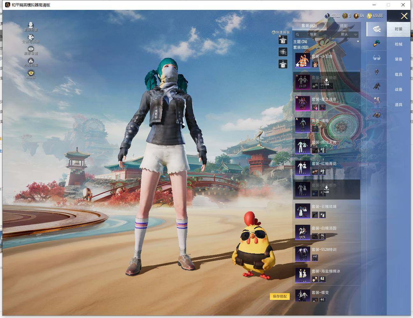Select the 套装-星之彼岸 outfit thumbnail
This screenshot has height=318, width=413.
[302, 103]
